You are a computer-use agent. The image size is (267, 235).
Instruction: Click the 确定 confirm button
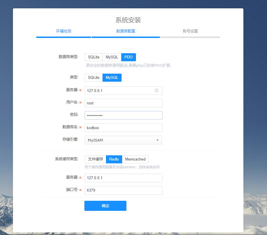(105, 206)
